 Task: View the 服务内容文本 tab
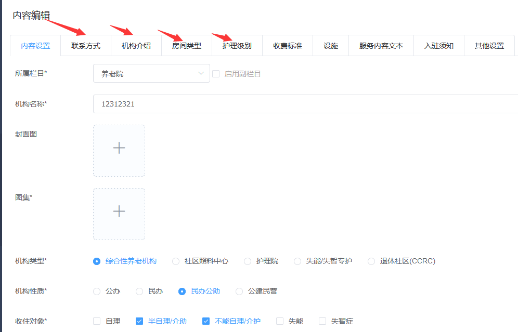coord(381,46)
